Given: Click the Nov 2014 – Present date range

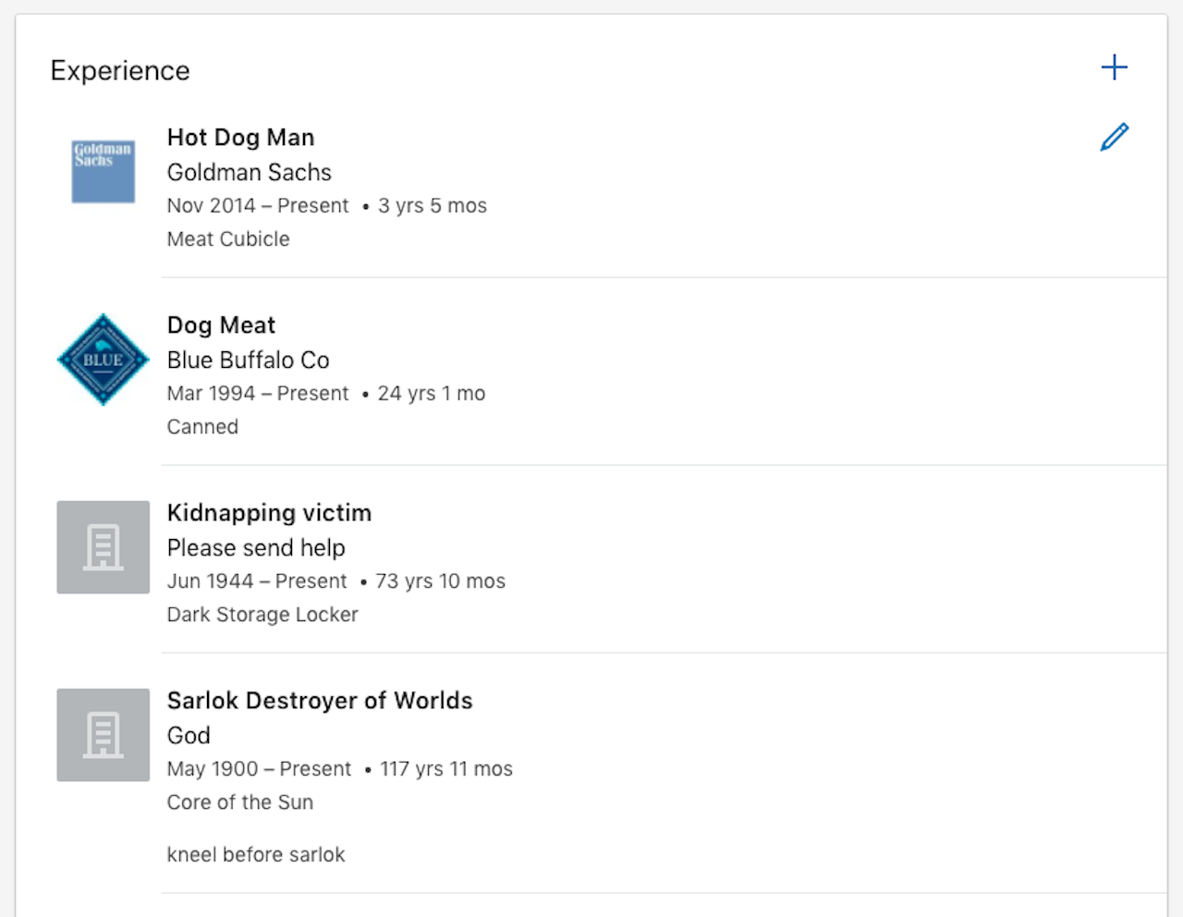Looking at the screenshot, I should [x=258, y=206].
